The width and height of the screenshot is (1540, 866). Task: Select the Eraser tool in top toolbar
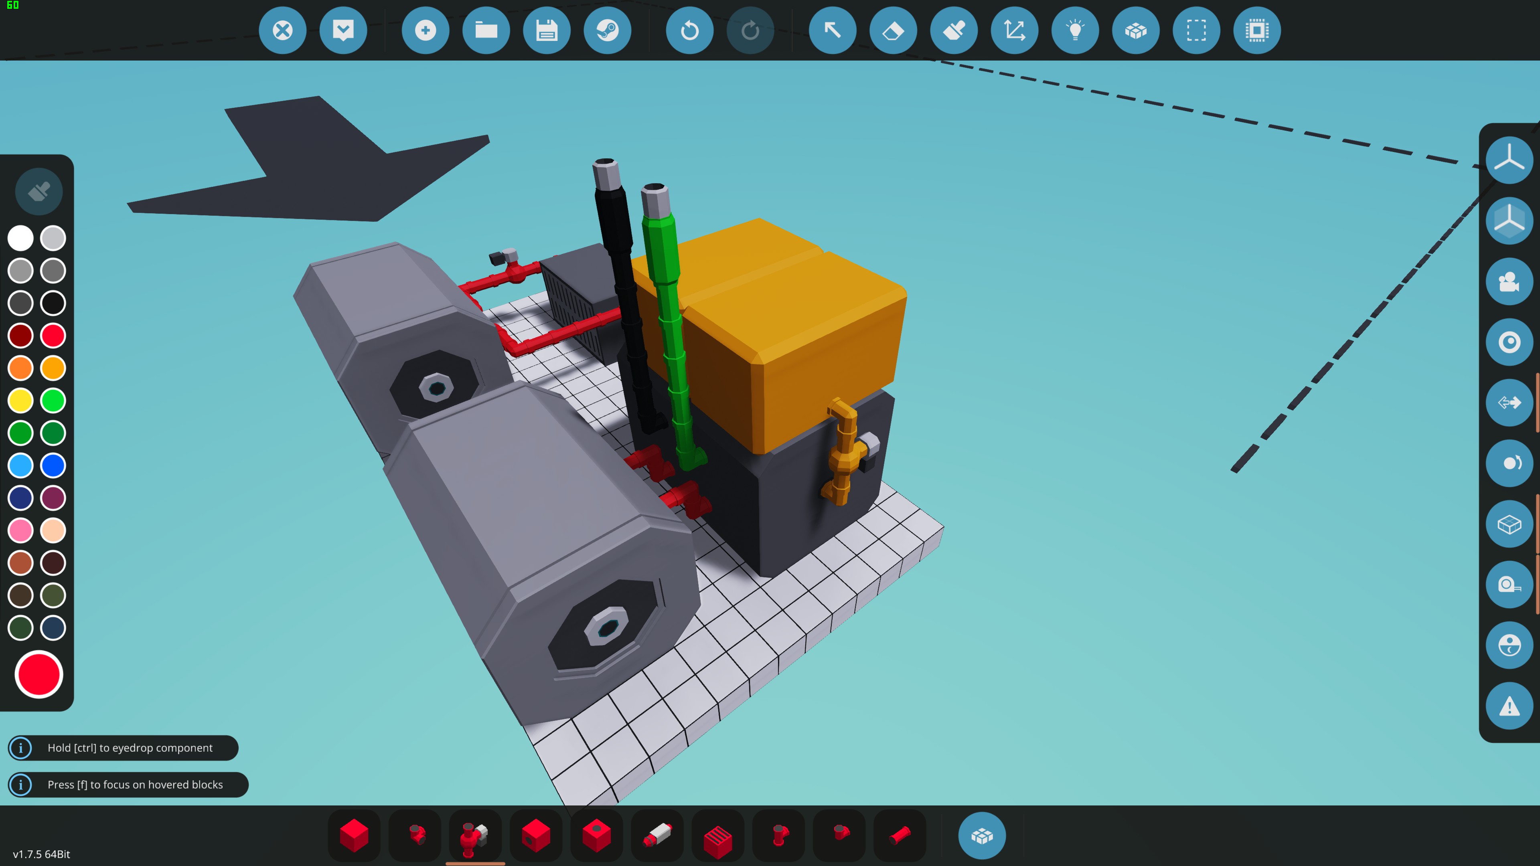point(893,30)
